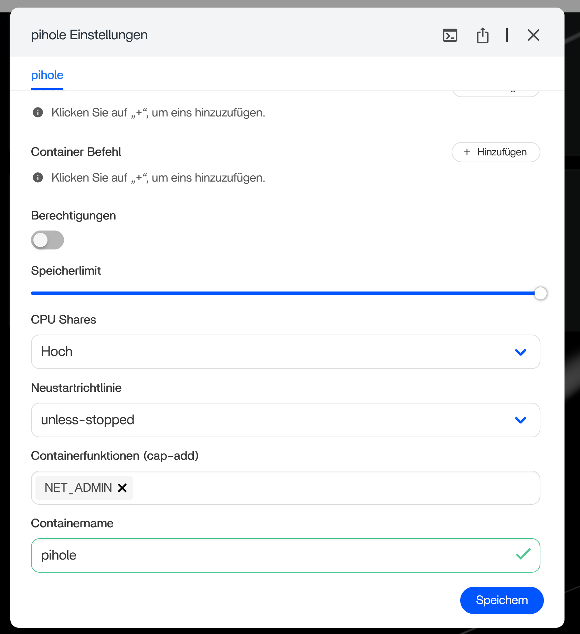Viewport: 580px width, 634px height.
Task: Close the pihole Einstellungen dialog
Action: point(533,35)
